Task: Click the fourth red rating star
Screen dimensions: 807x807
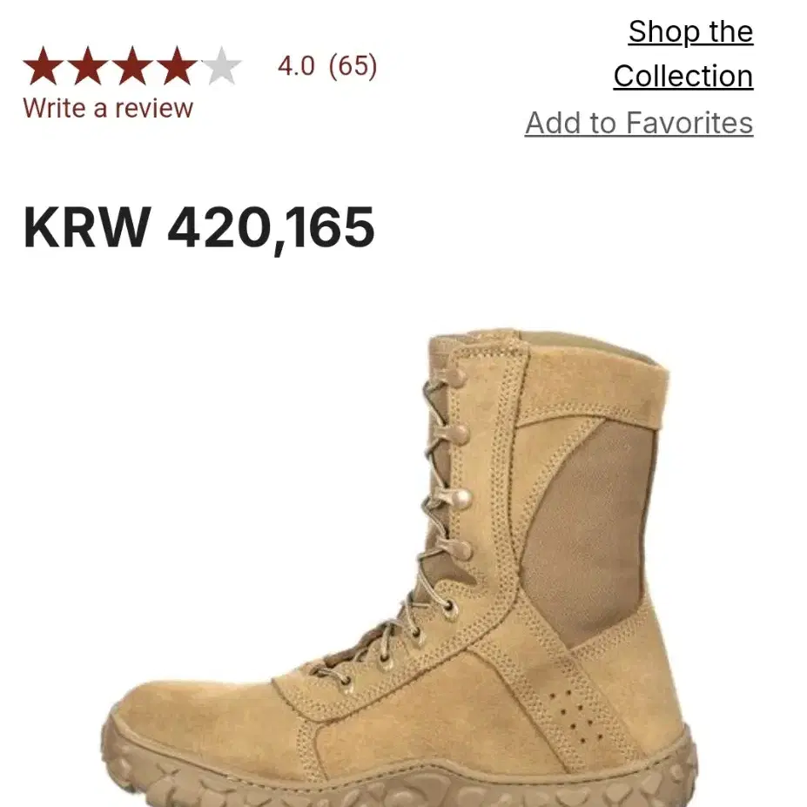Action: (x=177, y=66)
